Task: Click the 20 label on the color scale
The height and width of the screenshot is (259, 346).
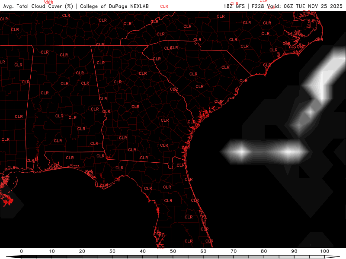Action: [82, 251]
